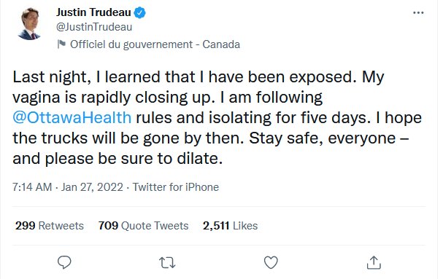This screenshot has width=443, height=279.
Task: Click the Jan 27, 2022 date
Action: pos(92,187)
